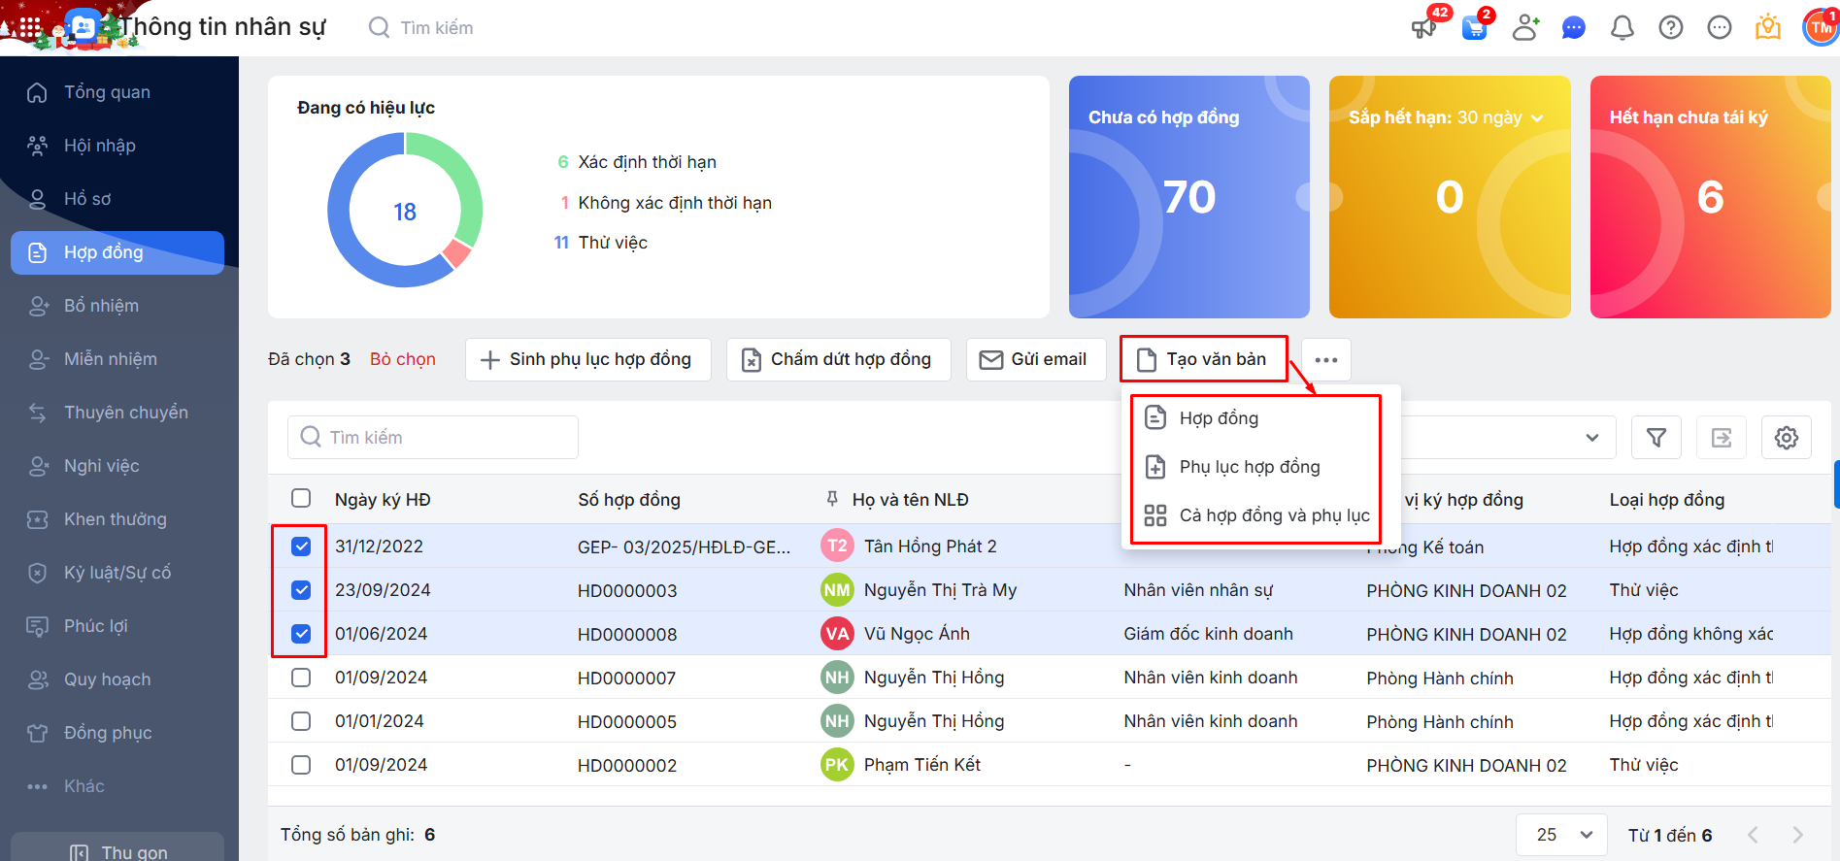The width and height of the screenshot is (1840, 861).
Task: Expand the 'Sắp hết hạn: 30 ngày' dropdown
Action: click(x=1537, y=118)
